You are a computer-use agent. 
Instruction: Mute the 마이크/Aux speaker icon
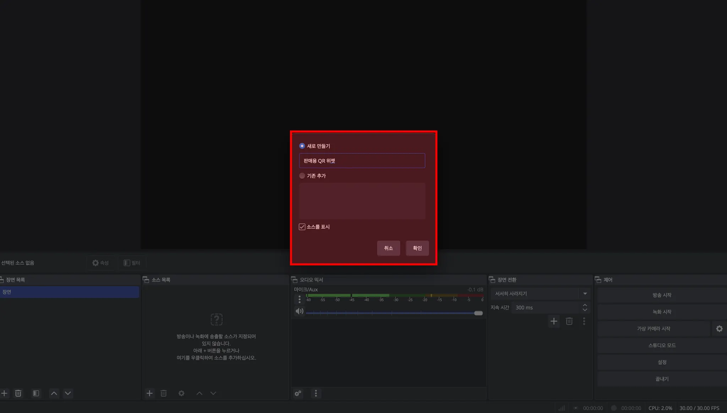[299, 311]
